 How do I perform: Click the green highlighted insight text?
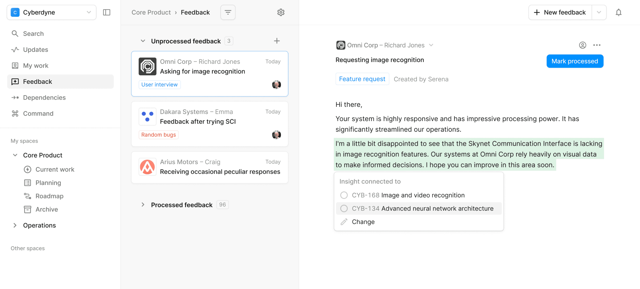468,154
